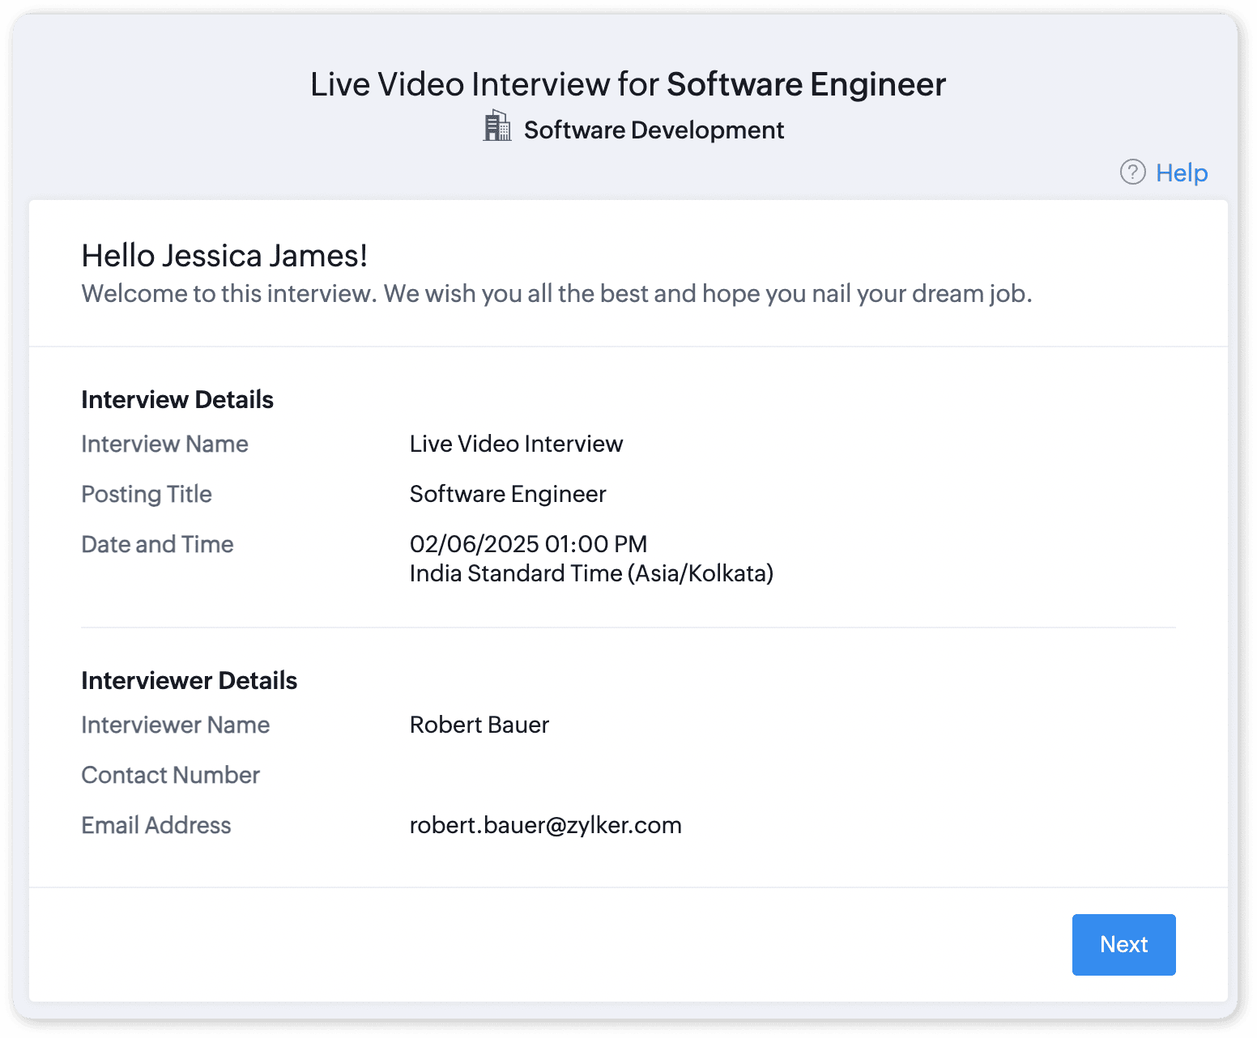Click the India Standard Time timezone text

pyautogui.click(x=591, y=573)
